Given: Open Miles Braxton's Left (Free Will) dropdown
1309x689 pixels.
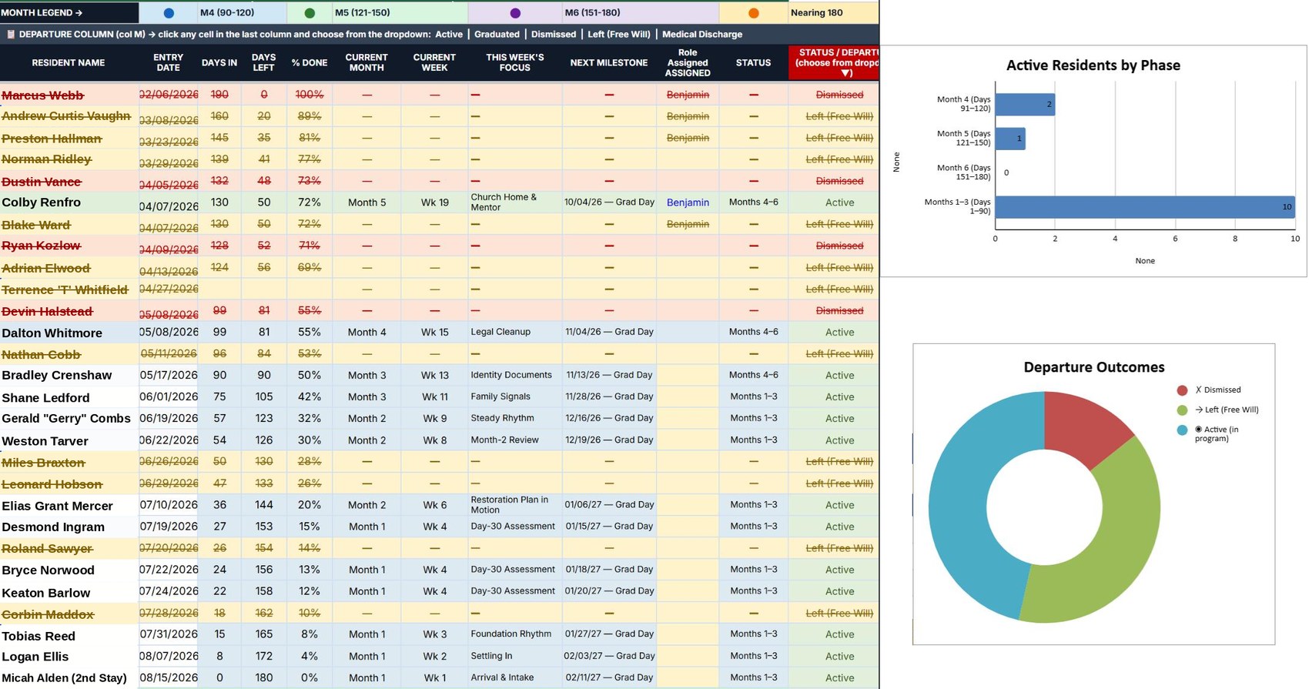Looking at the screenshot, I should pos(834,461).
